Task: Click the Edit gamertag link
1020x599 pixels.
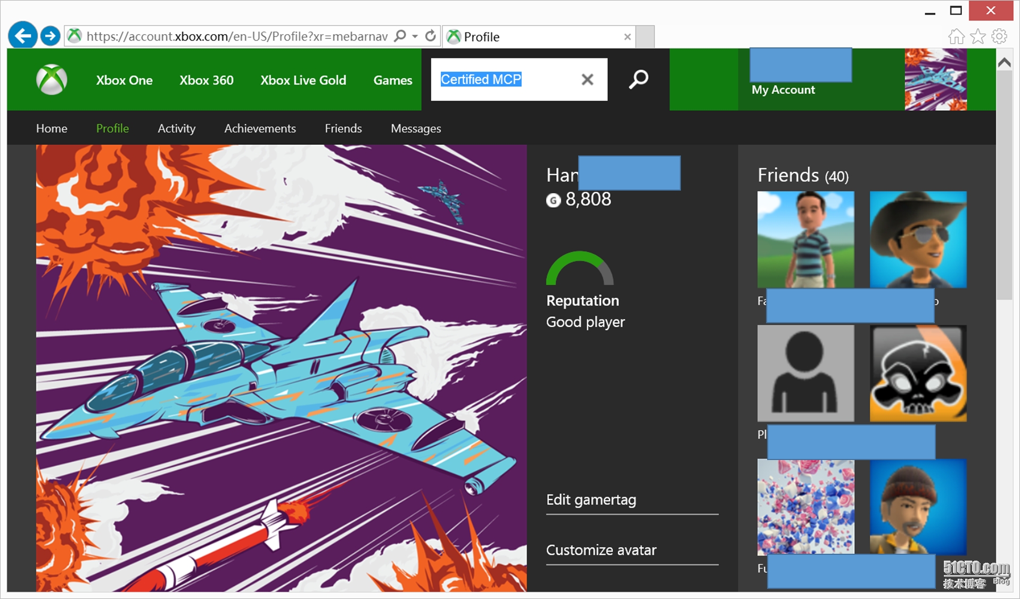Action: pos(591,500)
